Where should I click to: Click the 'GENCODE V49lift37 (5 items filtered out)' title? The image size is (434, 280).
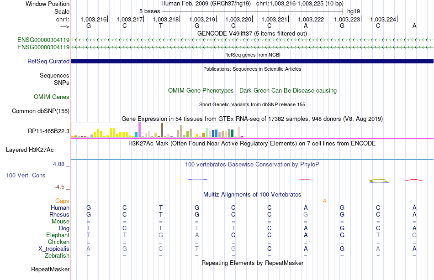(x=252, y=33)
